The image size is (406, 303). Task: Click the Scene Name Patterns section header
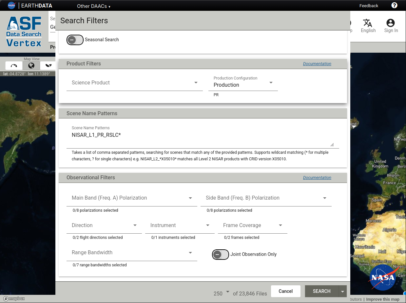pos(92,113)
